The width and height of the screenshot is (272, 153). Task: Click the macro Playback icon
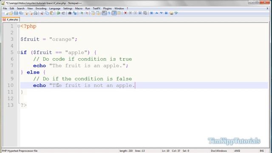(x=135, y=13)
